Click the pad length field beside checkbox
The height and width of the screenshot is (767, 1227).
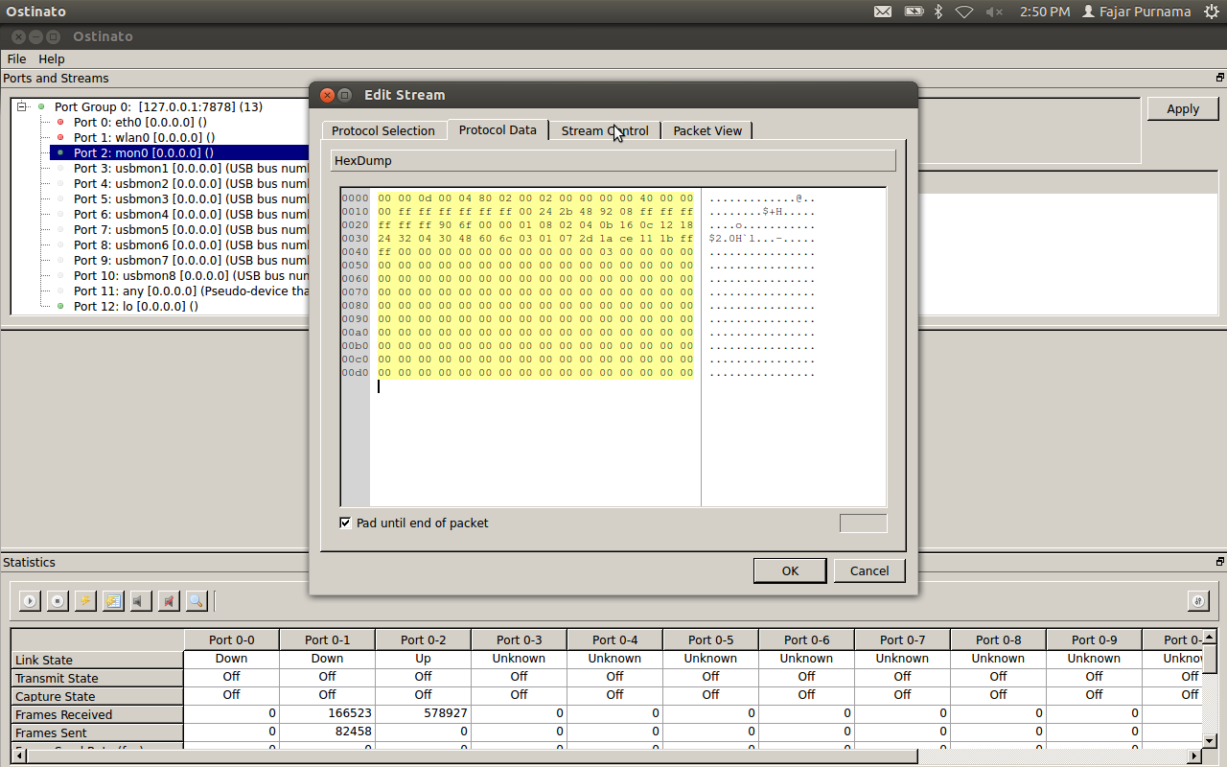tap(863, 523)
